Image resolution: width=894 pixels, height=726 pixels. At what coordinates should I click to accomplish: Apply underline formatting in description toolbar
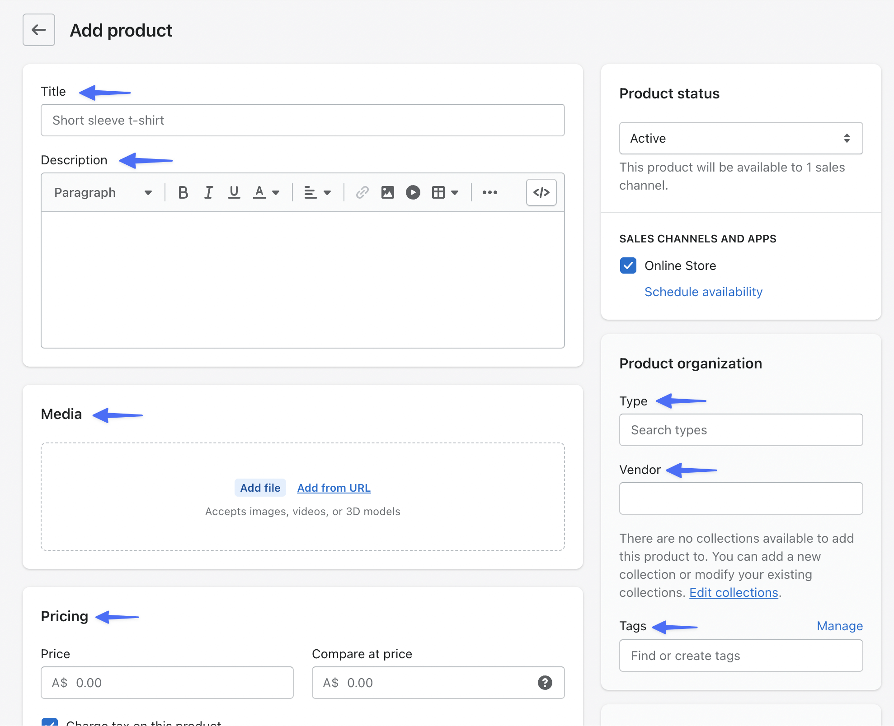tap(234, 193)
